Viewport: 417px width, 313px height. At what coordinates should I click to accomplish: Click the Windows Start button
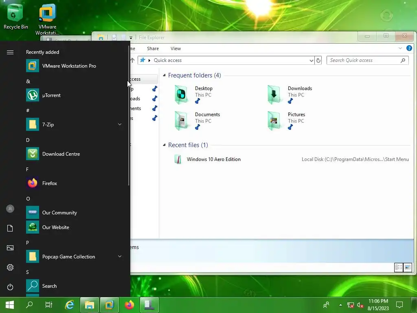(x=10, y=305)
